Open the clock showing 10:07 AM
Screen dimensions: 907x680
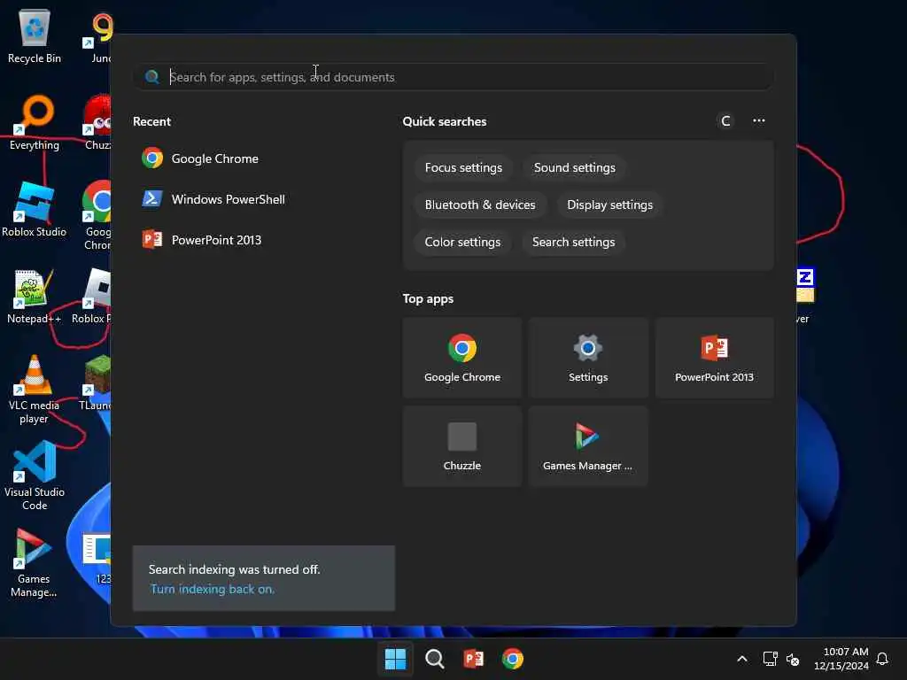pyautogui.click(x=841, y=659)
